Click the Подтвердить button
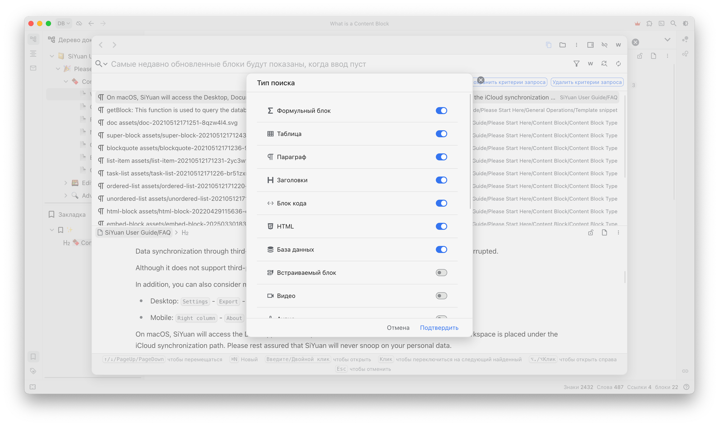The height and width of the screenshot is (426, 719). point(439,328)
